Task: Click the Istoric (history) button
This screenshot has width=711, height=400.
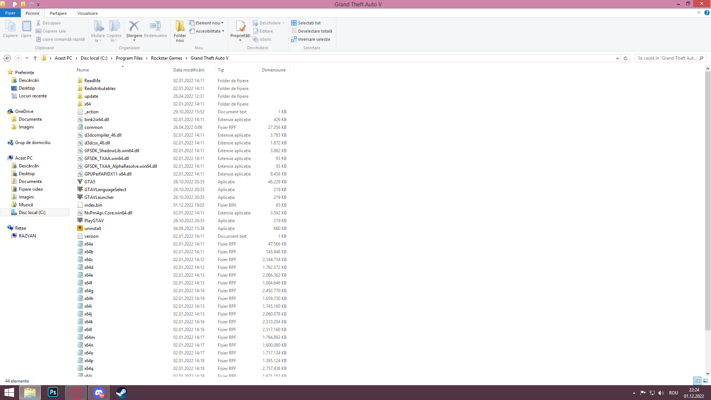Action: (262, 39)
